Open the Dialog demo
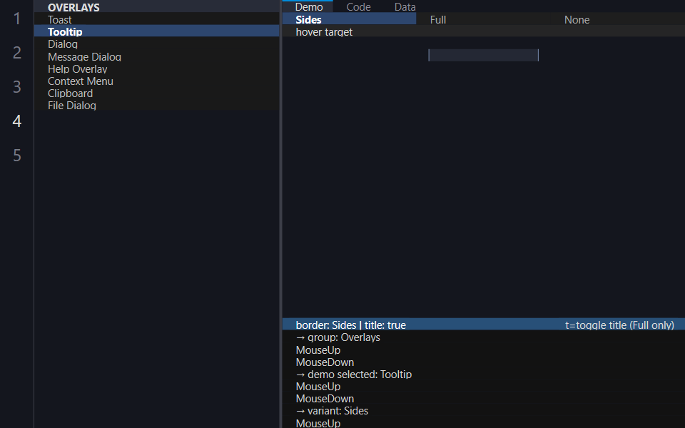 click(156, 44)
